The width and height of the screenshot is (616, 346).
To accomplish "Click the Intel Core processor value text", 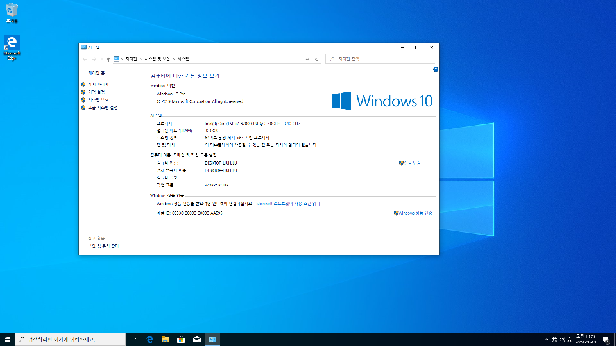I will click(x=252, y=124).
